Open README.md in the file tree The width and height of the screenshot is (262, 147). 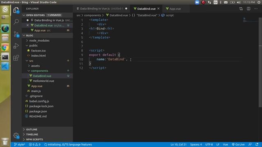coord(47,116)
